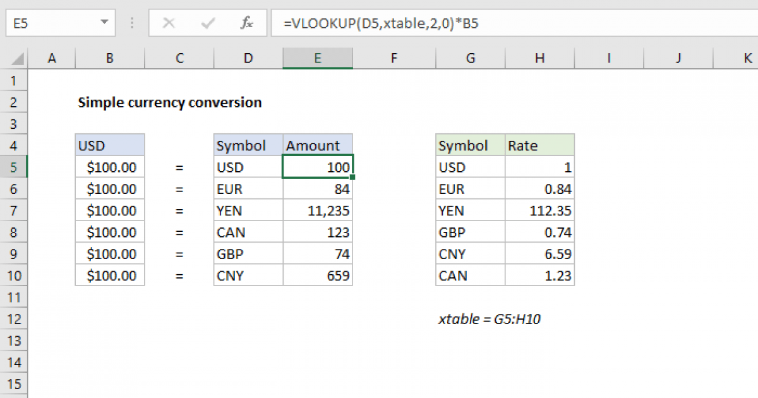Select the column E header
758x398 pixels.
[317, 57]
